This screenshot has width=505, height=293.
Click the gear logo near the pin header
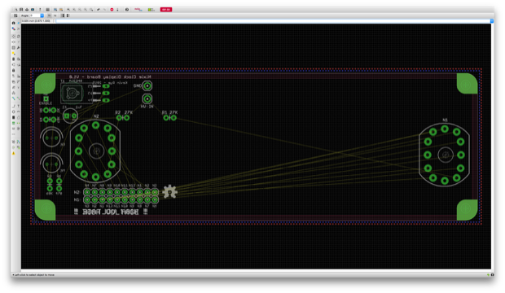[x=169, y=192]
